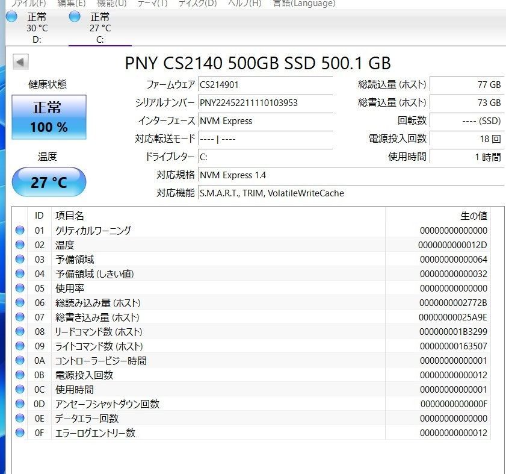This screenshot has width=506, height=474.
Task: Select the エラーログエントリー数 attribute name
Action: pyautogui.click(x=95, y=433)
